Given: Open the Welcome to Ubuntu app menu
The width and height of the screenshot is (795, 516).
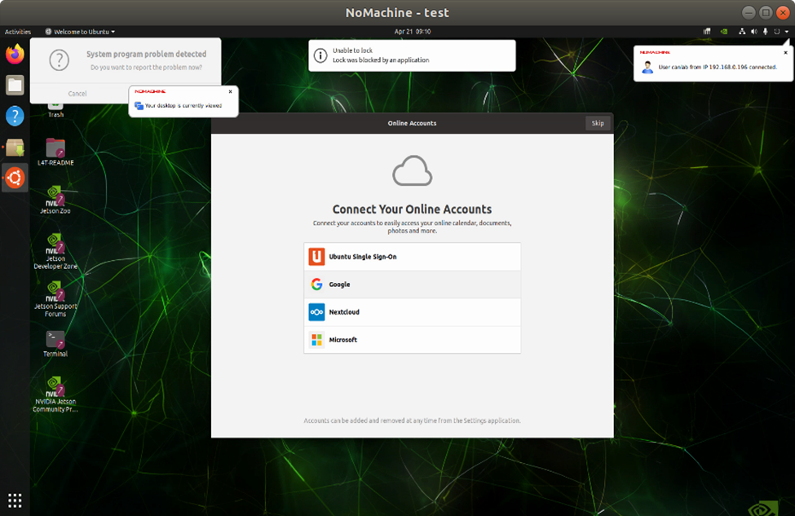Looking at the screenshot, I should (x=80, y=32).
